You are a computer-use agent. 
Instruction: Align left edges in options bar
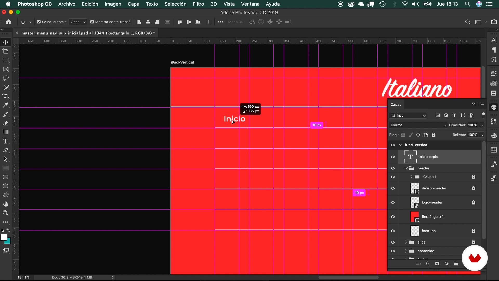[139, 22]
